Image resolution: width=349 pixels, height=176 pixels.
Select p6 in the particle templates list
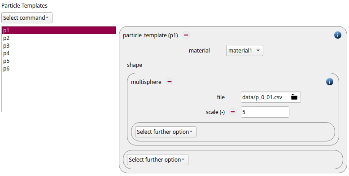(59, 68)
